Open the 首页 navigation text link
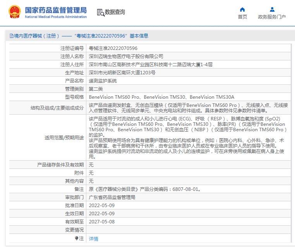This screenshot has width=295, height=247. point(242,17)
